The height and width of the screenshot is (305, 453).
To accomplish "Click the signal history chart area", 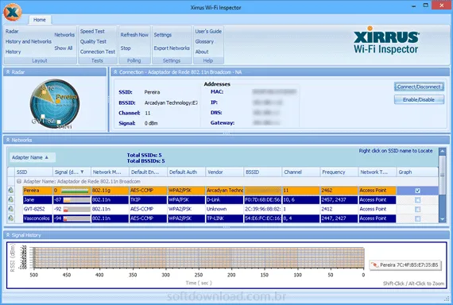I will pyautogui.click(x=199, y=257).
